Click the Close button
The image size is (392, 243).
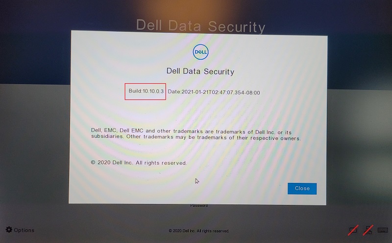coord(302,189)
